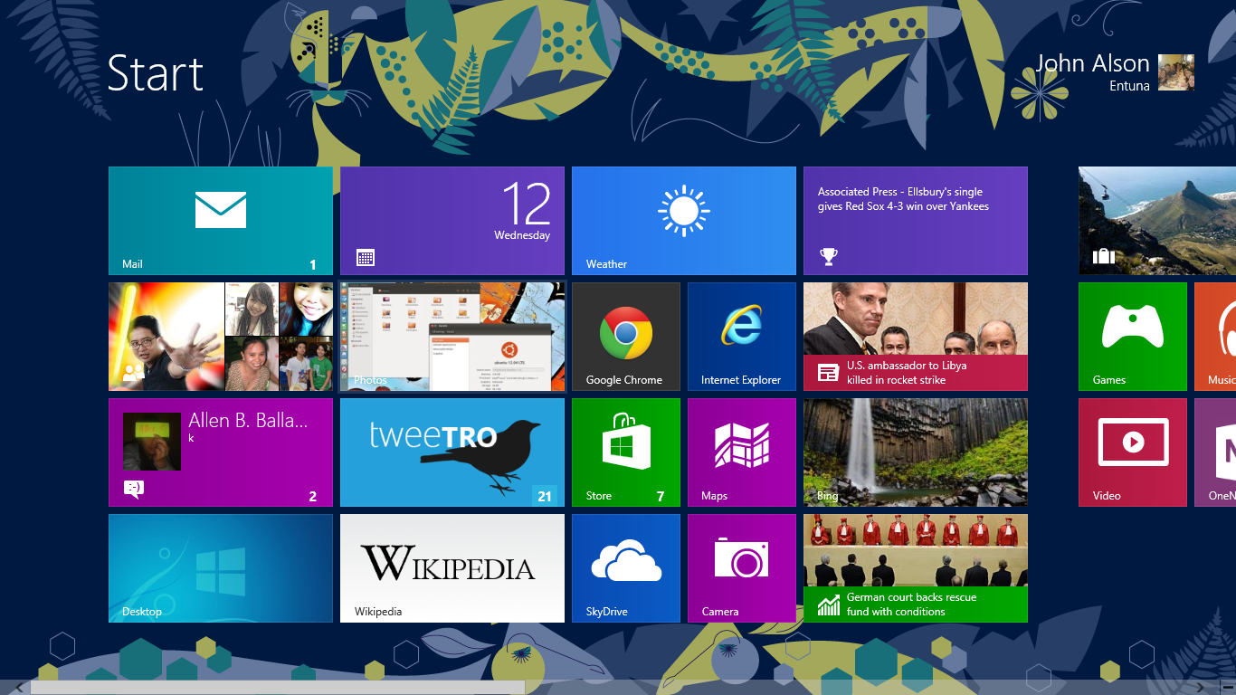The width and height of the screenshot is (1236, 695).
Task: Launch the Windows Store
Action: pos(625,452)
